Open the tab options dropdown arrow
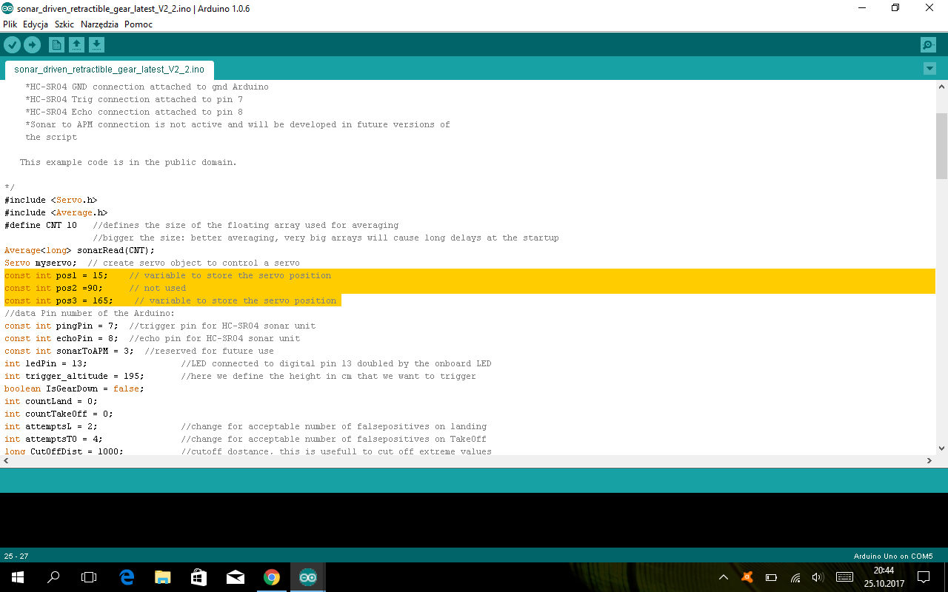The width and height of the screenshot is (948, 592). coord(930,69)
